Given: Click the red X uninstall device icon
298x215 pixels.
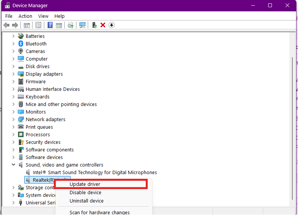Looking at the screenshot, I should click(103, 25).
